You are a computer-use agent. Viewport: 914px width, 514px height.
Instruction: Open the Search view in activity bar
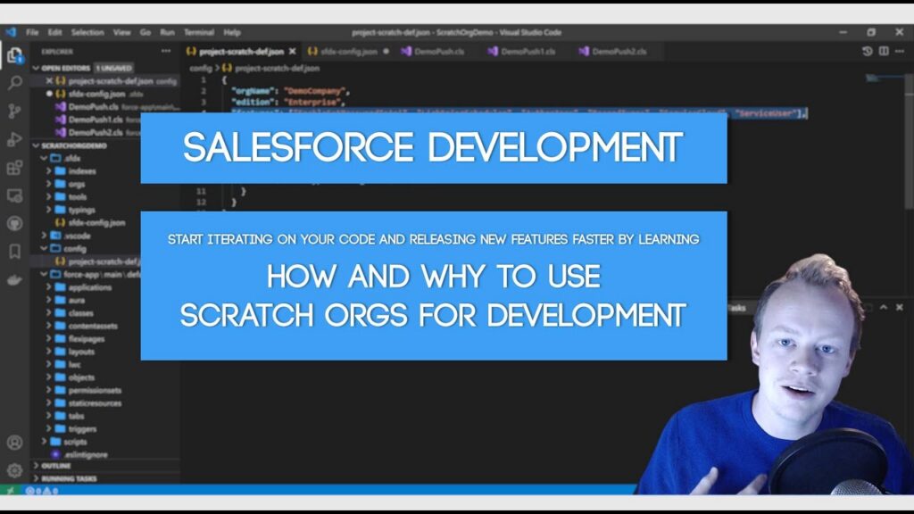coord(14,83)
